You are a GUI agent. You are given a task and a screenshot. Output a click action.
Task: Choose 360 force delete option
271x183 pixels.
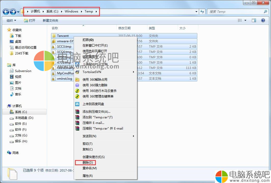[x=95, y=85]
